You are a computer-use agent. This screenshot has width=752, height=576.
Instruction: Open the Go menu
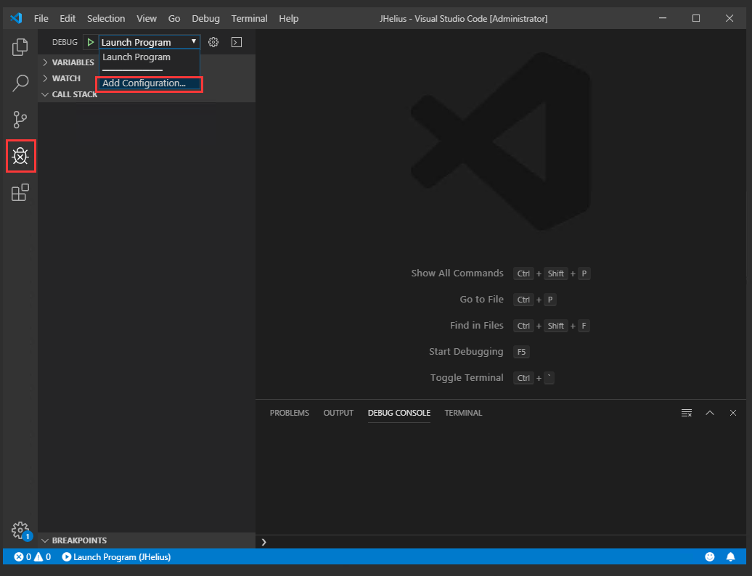click(x=174, y=18)
